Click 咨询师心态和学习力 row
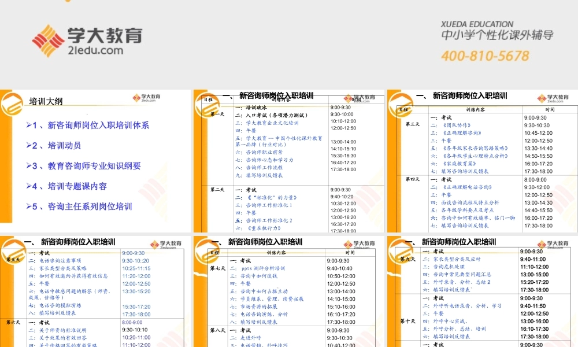 (265, 160)
